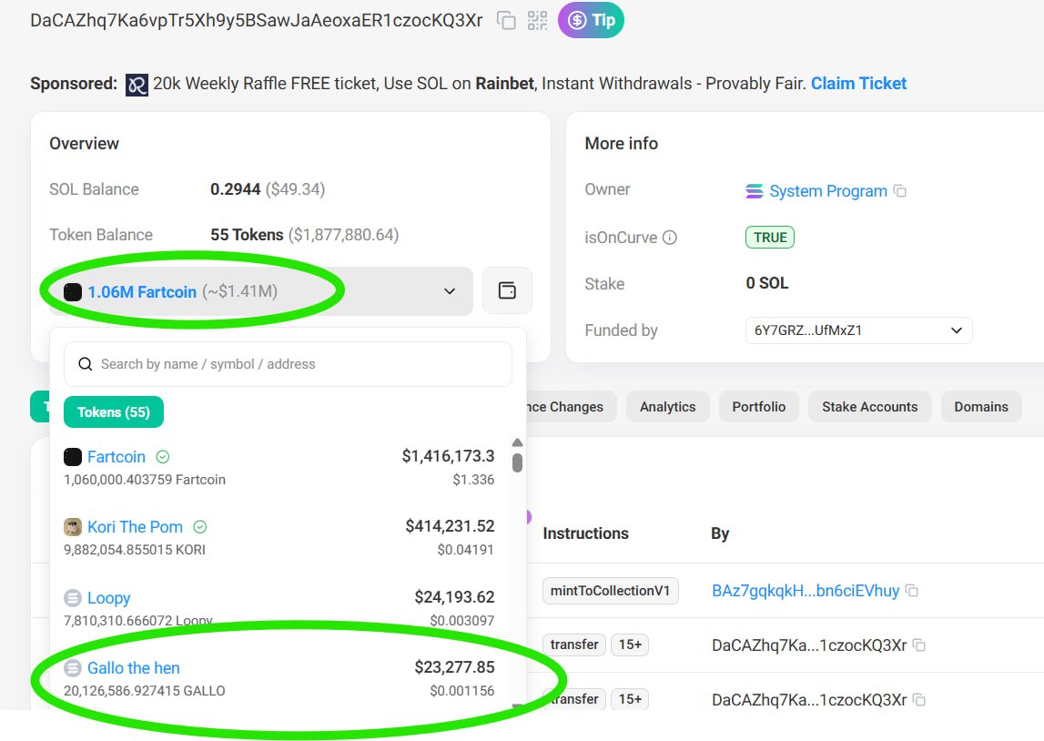Image resolution: width=1044 pixels, height=741 pixels.
Task: Open the Rainbet sponsor logo
Action: point(137,85)
